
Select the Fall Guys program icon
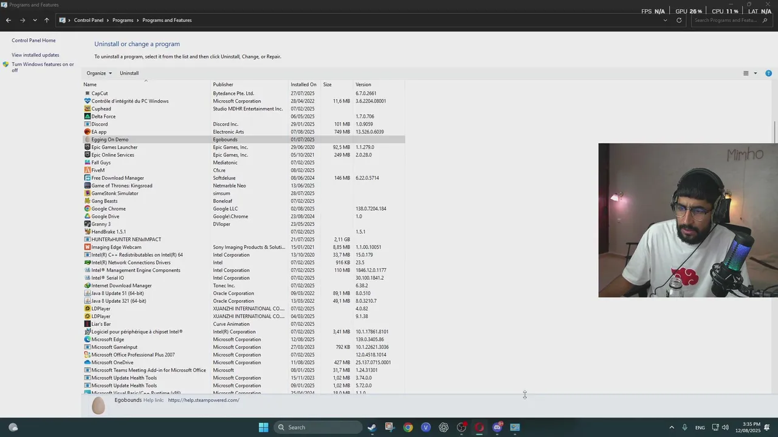coord(87,163)
